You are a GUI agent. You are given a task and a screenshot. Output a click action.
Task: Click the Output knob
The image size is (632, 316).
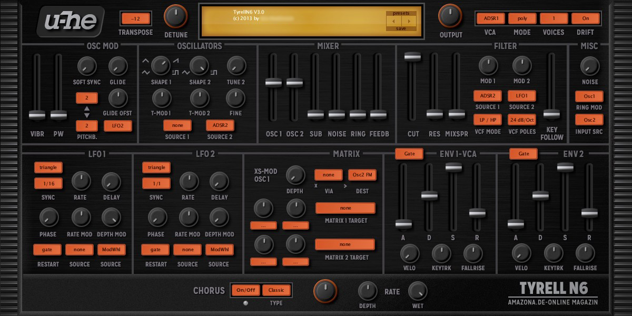[x=451, y=16]
